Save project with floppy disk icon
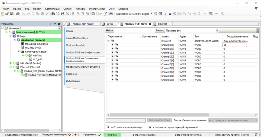This screenshot has height=137, width=261. (12, 14)
